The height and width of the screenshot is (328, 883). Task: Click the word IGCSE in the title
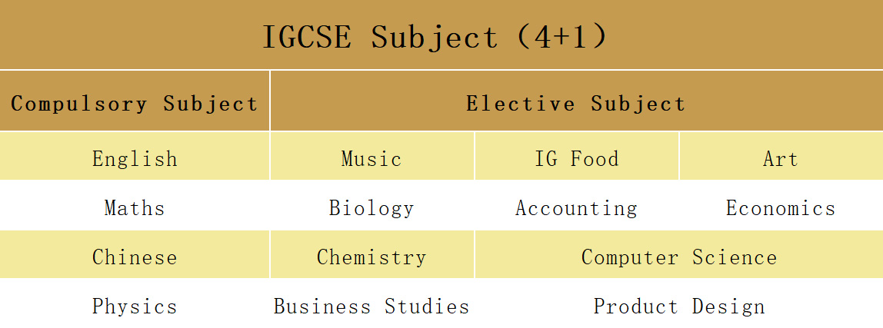306,37
